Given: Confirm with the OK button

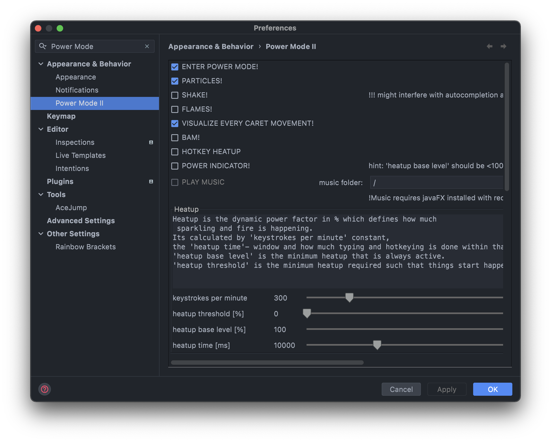Looking at the screenshot, I should point(492,389).
